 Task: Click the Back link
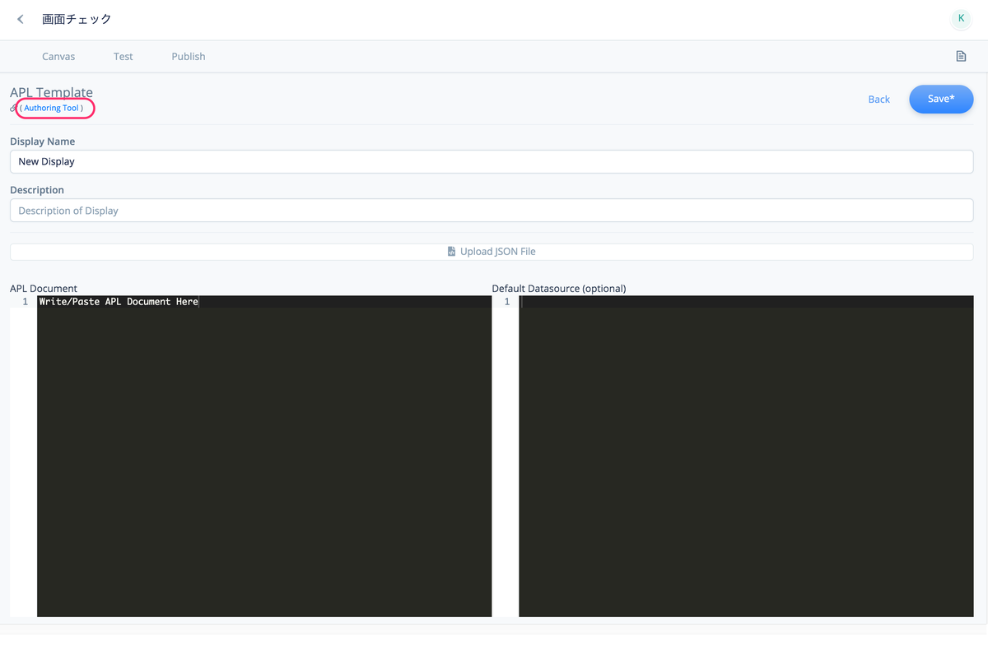click(x=879, y=100)
